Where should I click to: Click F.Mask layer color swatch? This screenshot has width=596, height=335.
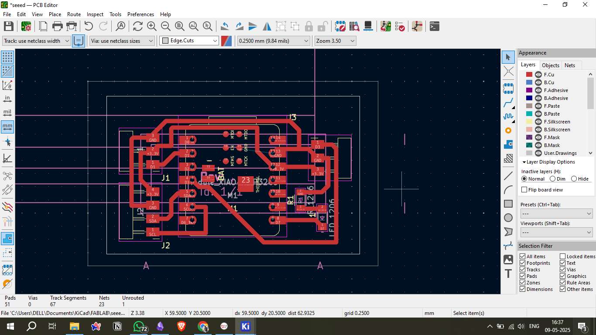tap(529, 137)
